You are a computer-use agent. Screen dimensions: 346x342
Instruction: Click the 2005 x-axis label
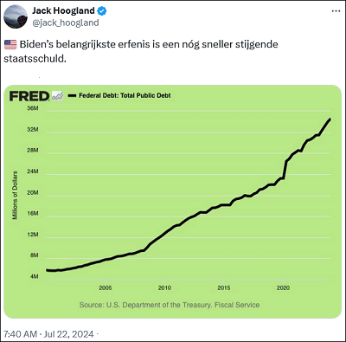[x=106, y=287]
